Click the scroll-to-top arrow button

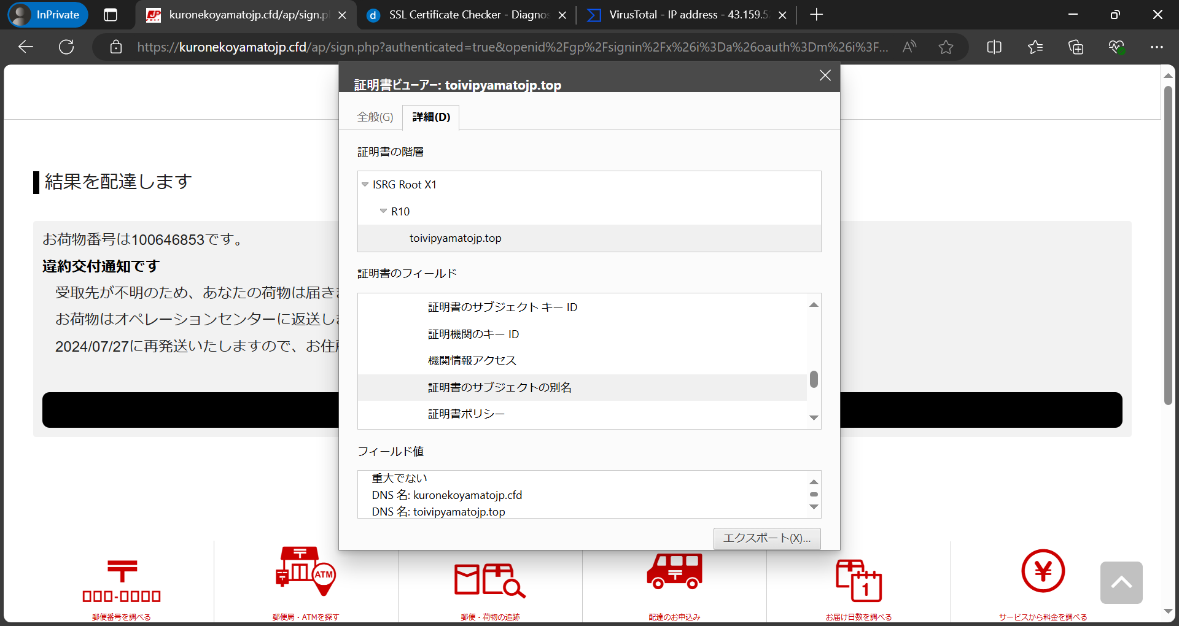1122,582
